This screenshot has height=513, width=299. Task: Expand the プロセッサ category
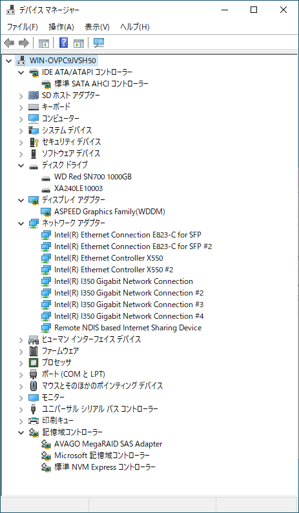[x=21, y=363]
